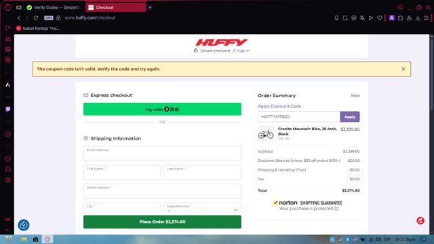Open the browser profile account icon
The width and height of the screenshot is (434, 244).
pyautogui.click(x=409, y=18)
